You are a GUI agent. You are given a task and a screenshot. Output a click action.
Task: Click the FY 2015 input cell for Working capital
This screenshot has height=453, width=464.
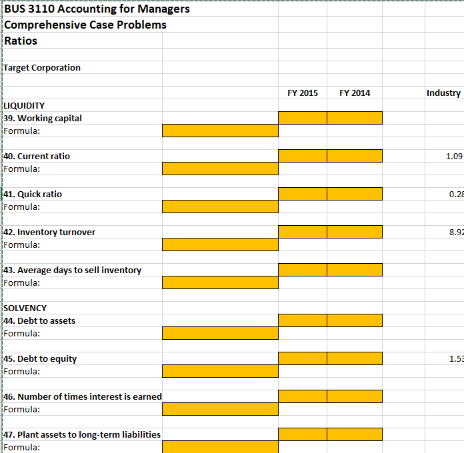303,118
